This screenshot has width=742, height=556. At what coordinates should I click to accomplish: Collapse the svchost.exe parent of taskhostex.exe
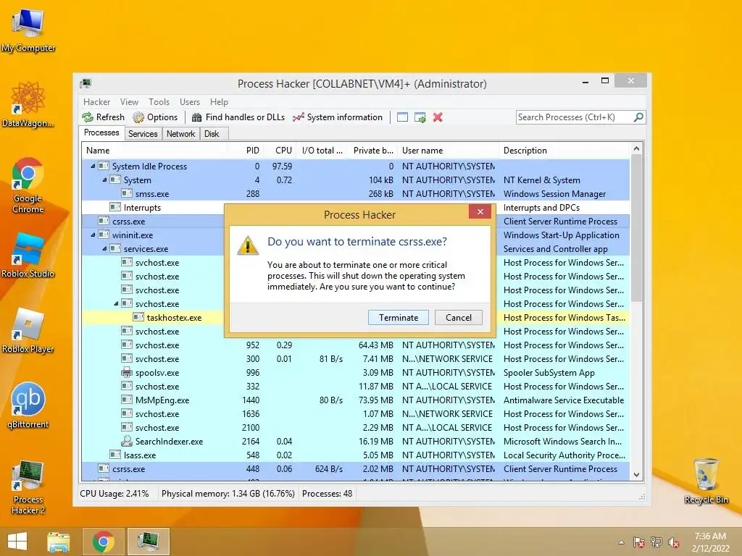click(x=116, y=303)
